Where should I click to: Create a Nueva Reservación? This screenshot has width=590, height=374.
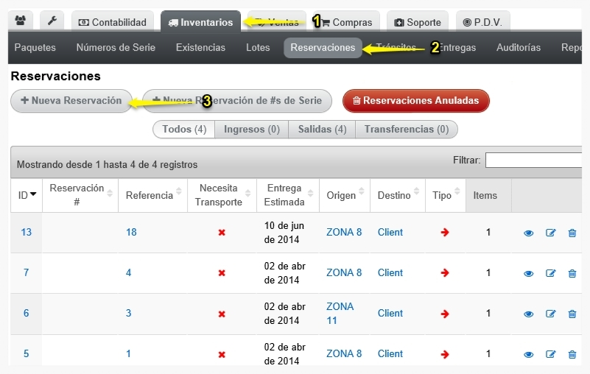coord(71,100)
